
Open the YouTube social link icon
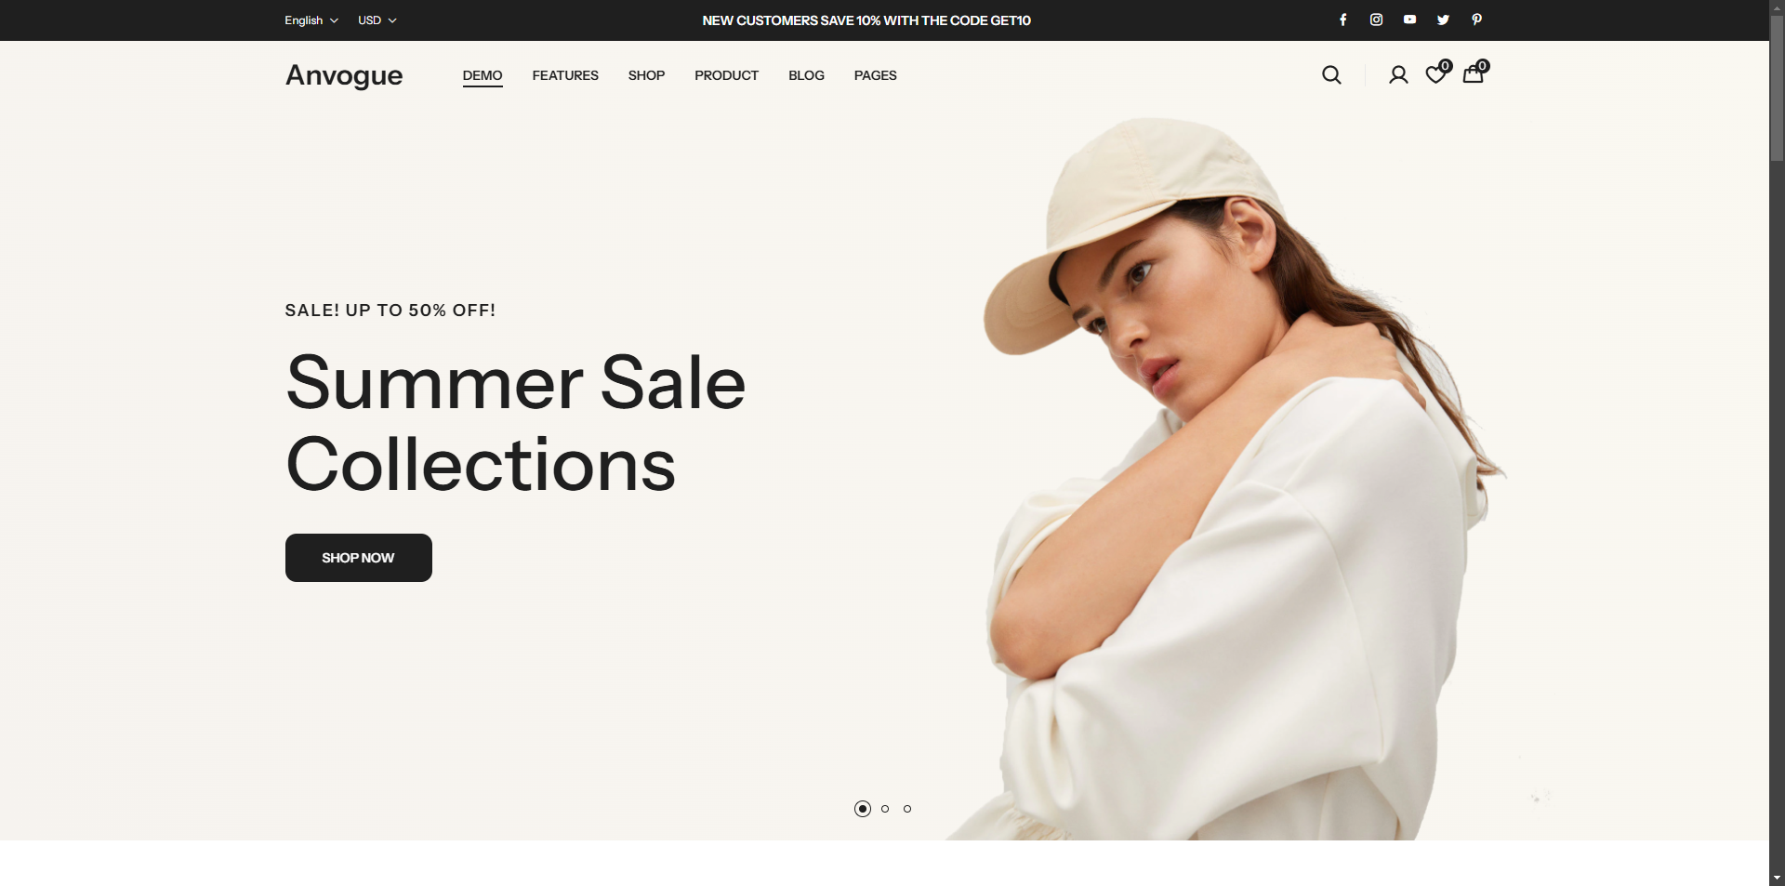pos(1409,20)
